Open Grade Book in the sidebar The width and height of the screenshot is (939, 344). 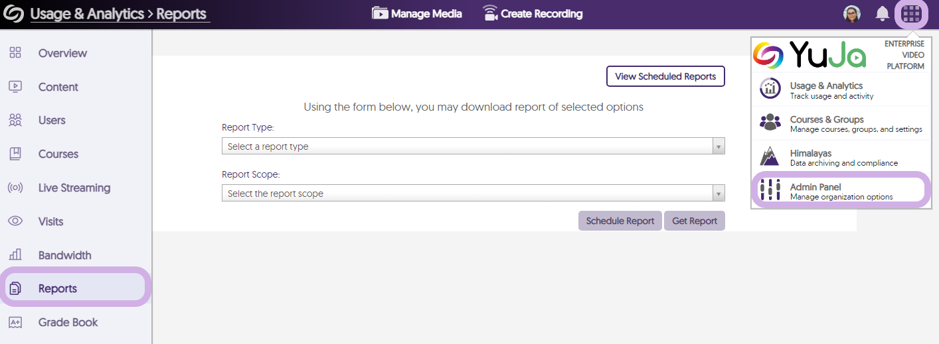[68, 322]
